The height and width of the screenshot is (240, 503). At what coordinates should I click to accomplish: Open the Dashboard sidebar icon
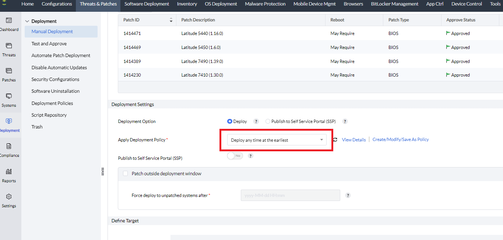(9, 21)
